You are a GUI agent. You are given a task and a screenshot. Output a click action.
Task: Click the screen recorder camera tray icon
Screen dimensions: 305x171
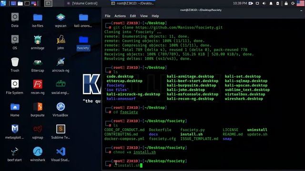pos(251,3)
